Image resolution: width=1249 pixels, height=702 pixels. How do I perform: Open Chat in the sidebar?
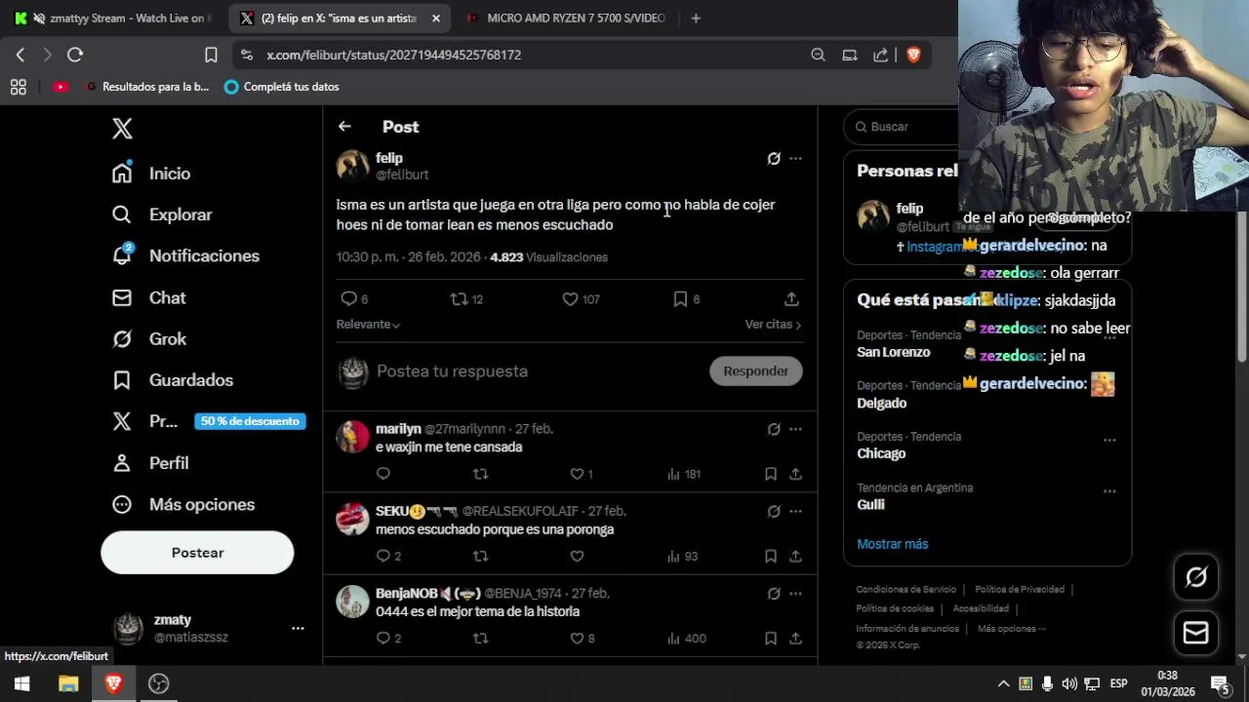pos(148,297)
